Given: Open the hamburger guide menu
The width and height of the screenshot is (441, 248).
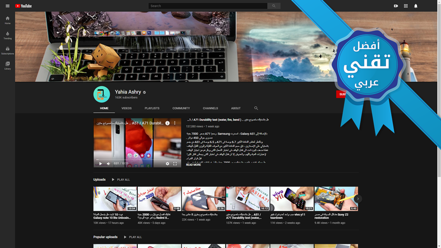Looking at the screenshot, I should 7,6.
